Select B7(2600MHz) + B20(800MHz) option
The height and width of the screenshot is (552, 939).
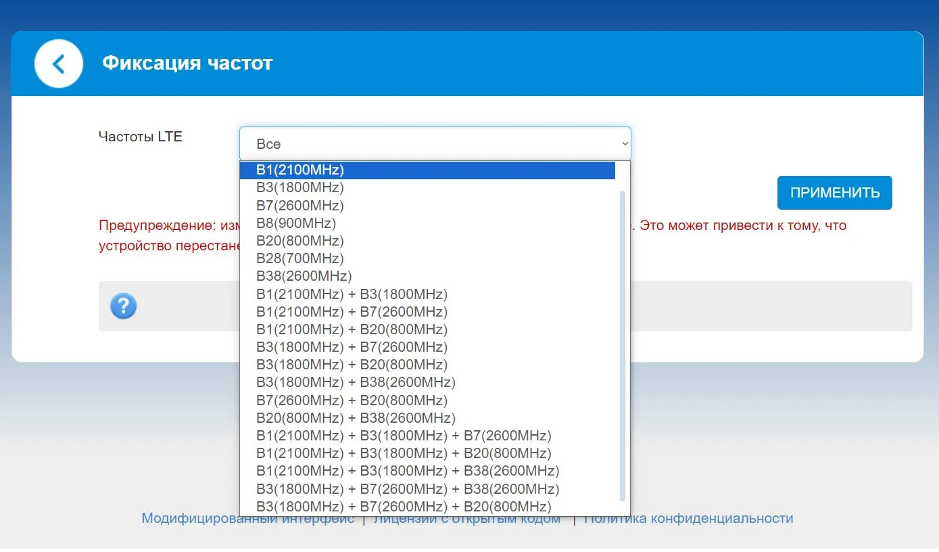(x=352, y=400)
